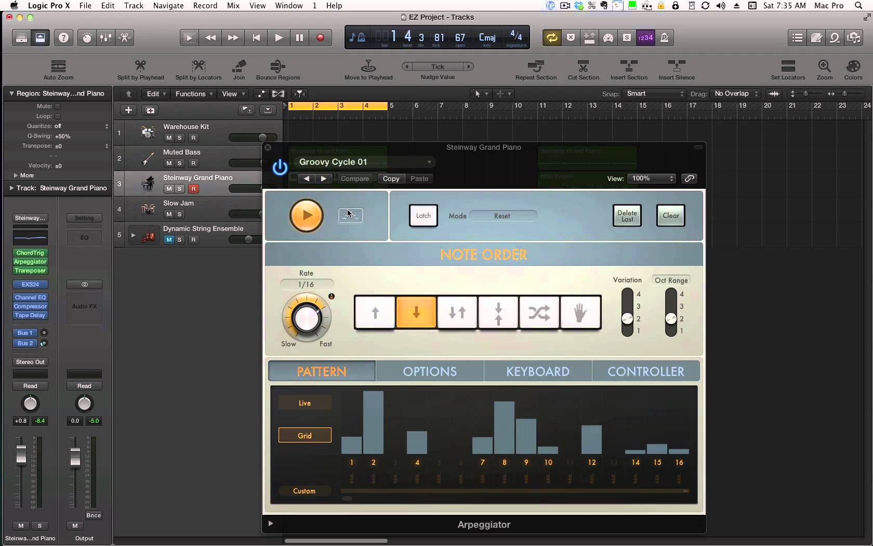Open the Quantize off dropdown
The height and width of the screenshot is (546, 873).
81,126
